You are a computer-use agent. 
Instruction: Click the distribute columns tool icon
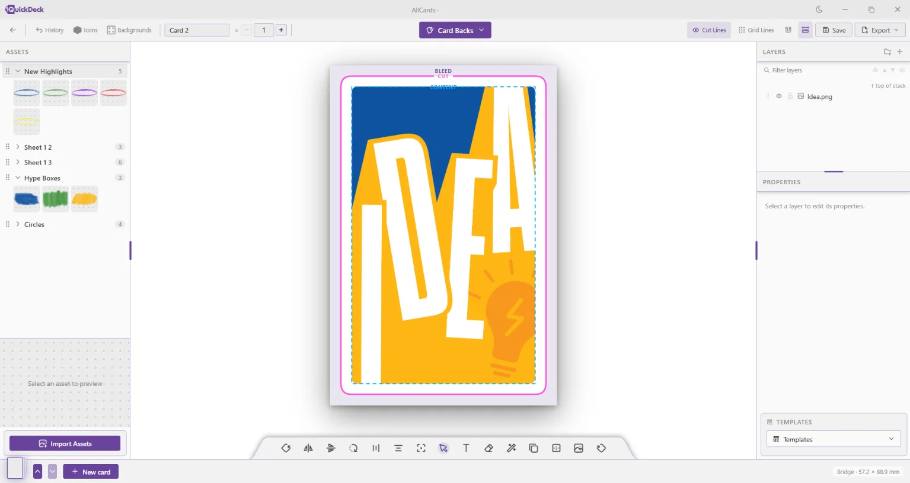point(376,448)
